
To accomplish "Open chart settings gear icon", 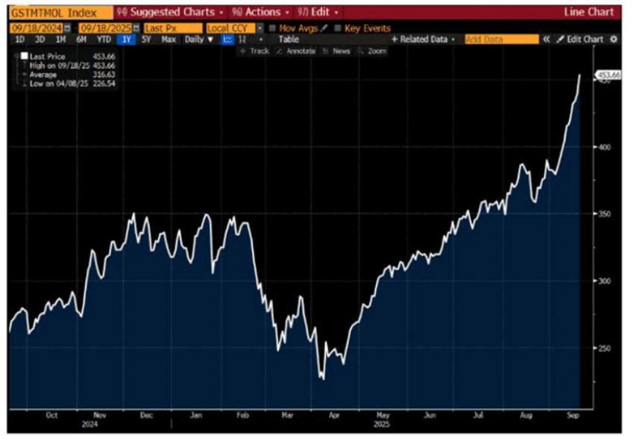I will pos(614,40).
